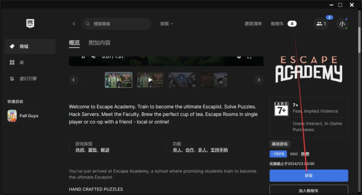Switch to the 概览 tab

[74, 43]
